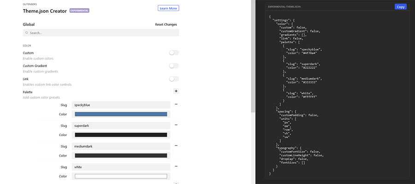
Task: Remove the mediumdark palette entry with minus icon
Action: 176,146
